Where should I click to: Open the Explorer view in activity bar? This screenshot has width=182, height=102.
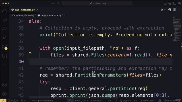click(5, 11)
